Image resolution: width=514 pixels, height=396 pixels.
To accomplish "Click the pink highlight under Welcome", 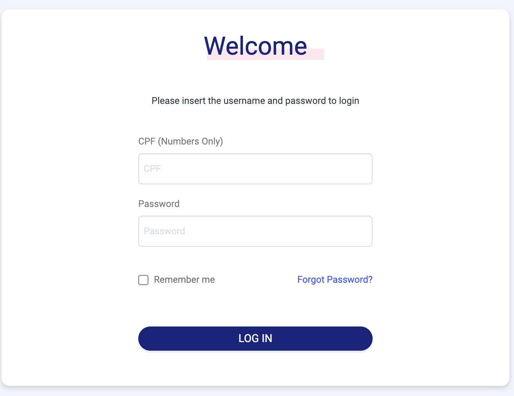I will pyautogui.click(x=316, y=55).
